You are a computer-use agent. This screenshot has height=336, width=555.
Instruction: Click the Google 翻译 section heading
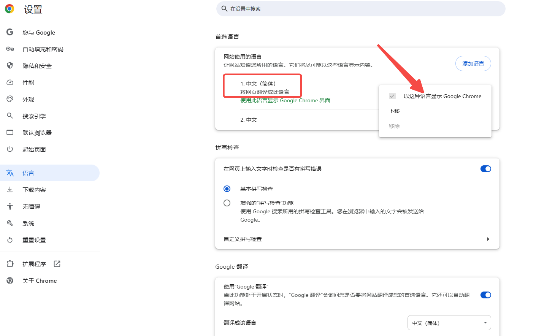click(232, 267)
